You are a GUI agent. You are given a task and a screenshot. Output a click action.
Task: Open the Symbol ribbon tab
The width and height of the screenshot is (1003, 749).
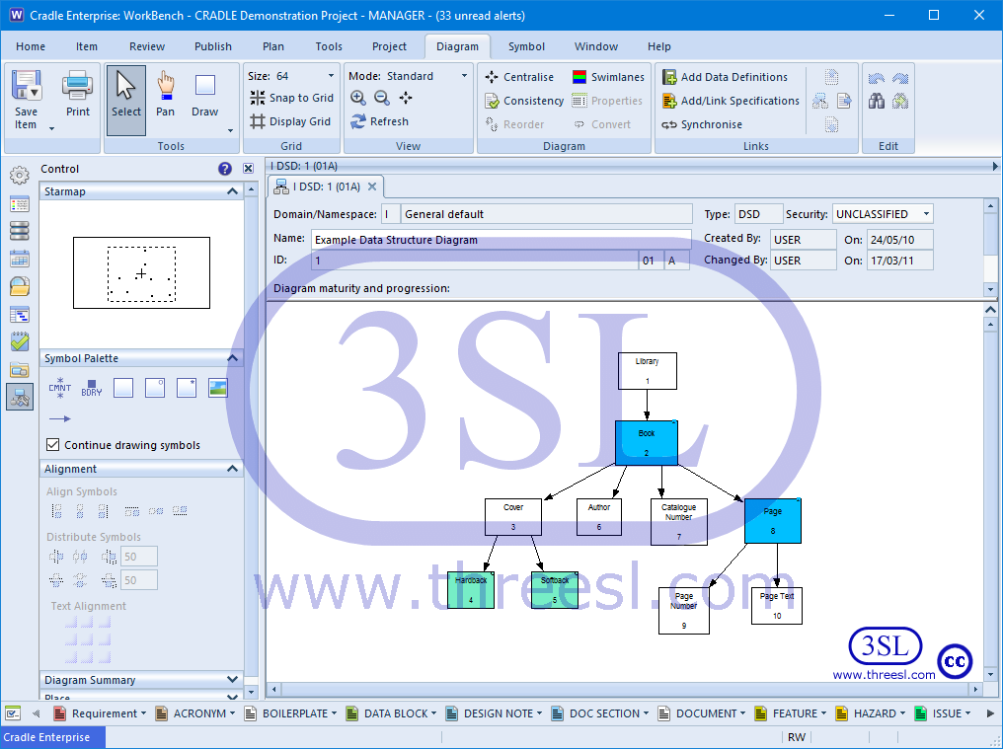(x=526, y=46)
